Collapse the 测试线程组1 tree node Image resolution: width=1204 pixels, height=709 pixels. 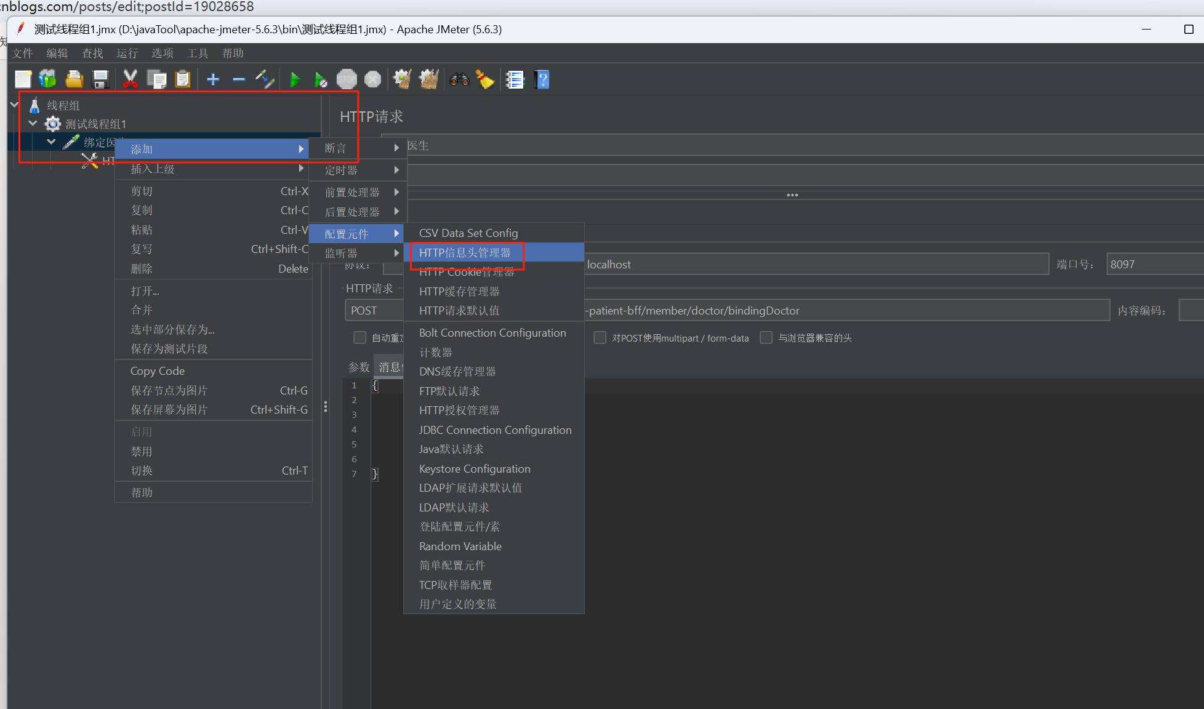(33, 124)
